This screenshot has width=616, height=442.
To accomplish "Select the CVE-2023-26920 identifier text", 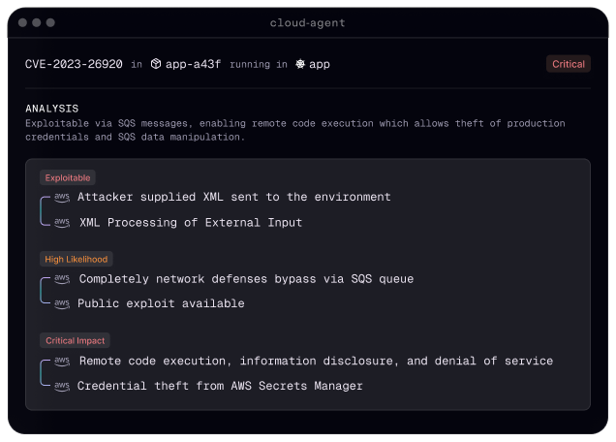I will pyautogui.click(x=74, y=64).
